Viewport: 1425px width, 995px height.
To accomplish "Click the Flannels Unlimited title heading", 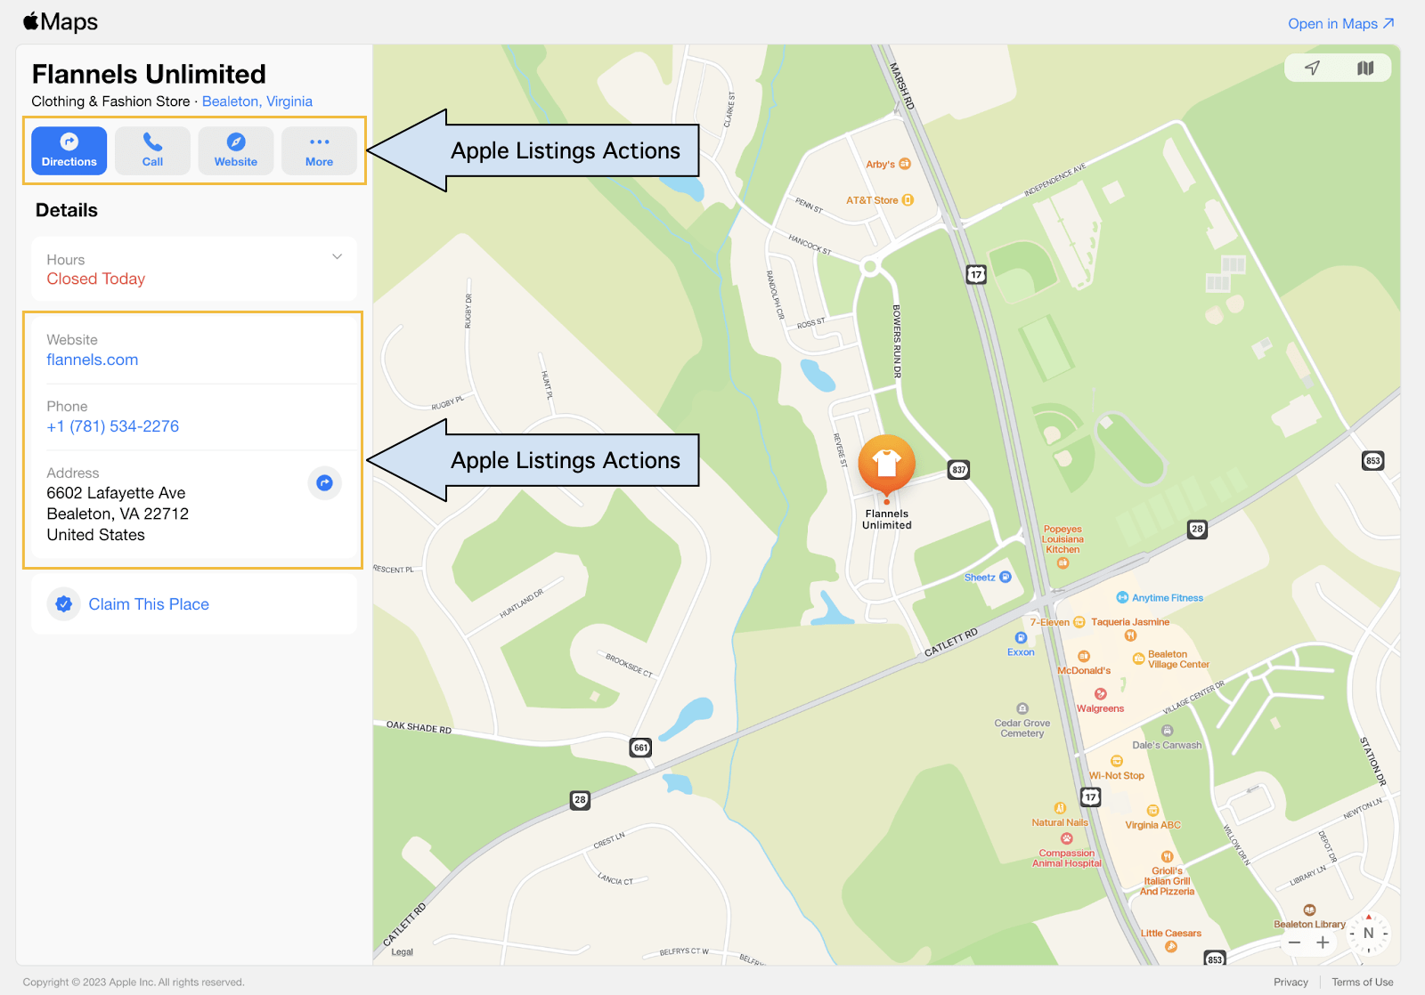I will click(x=149, y=74).
